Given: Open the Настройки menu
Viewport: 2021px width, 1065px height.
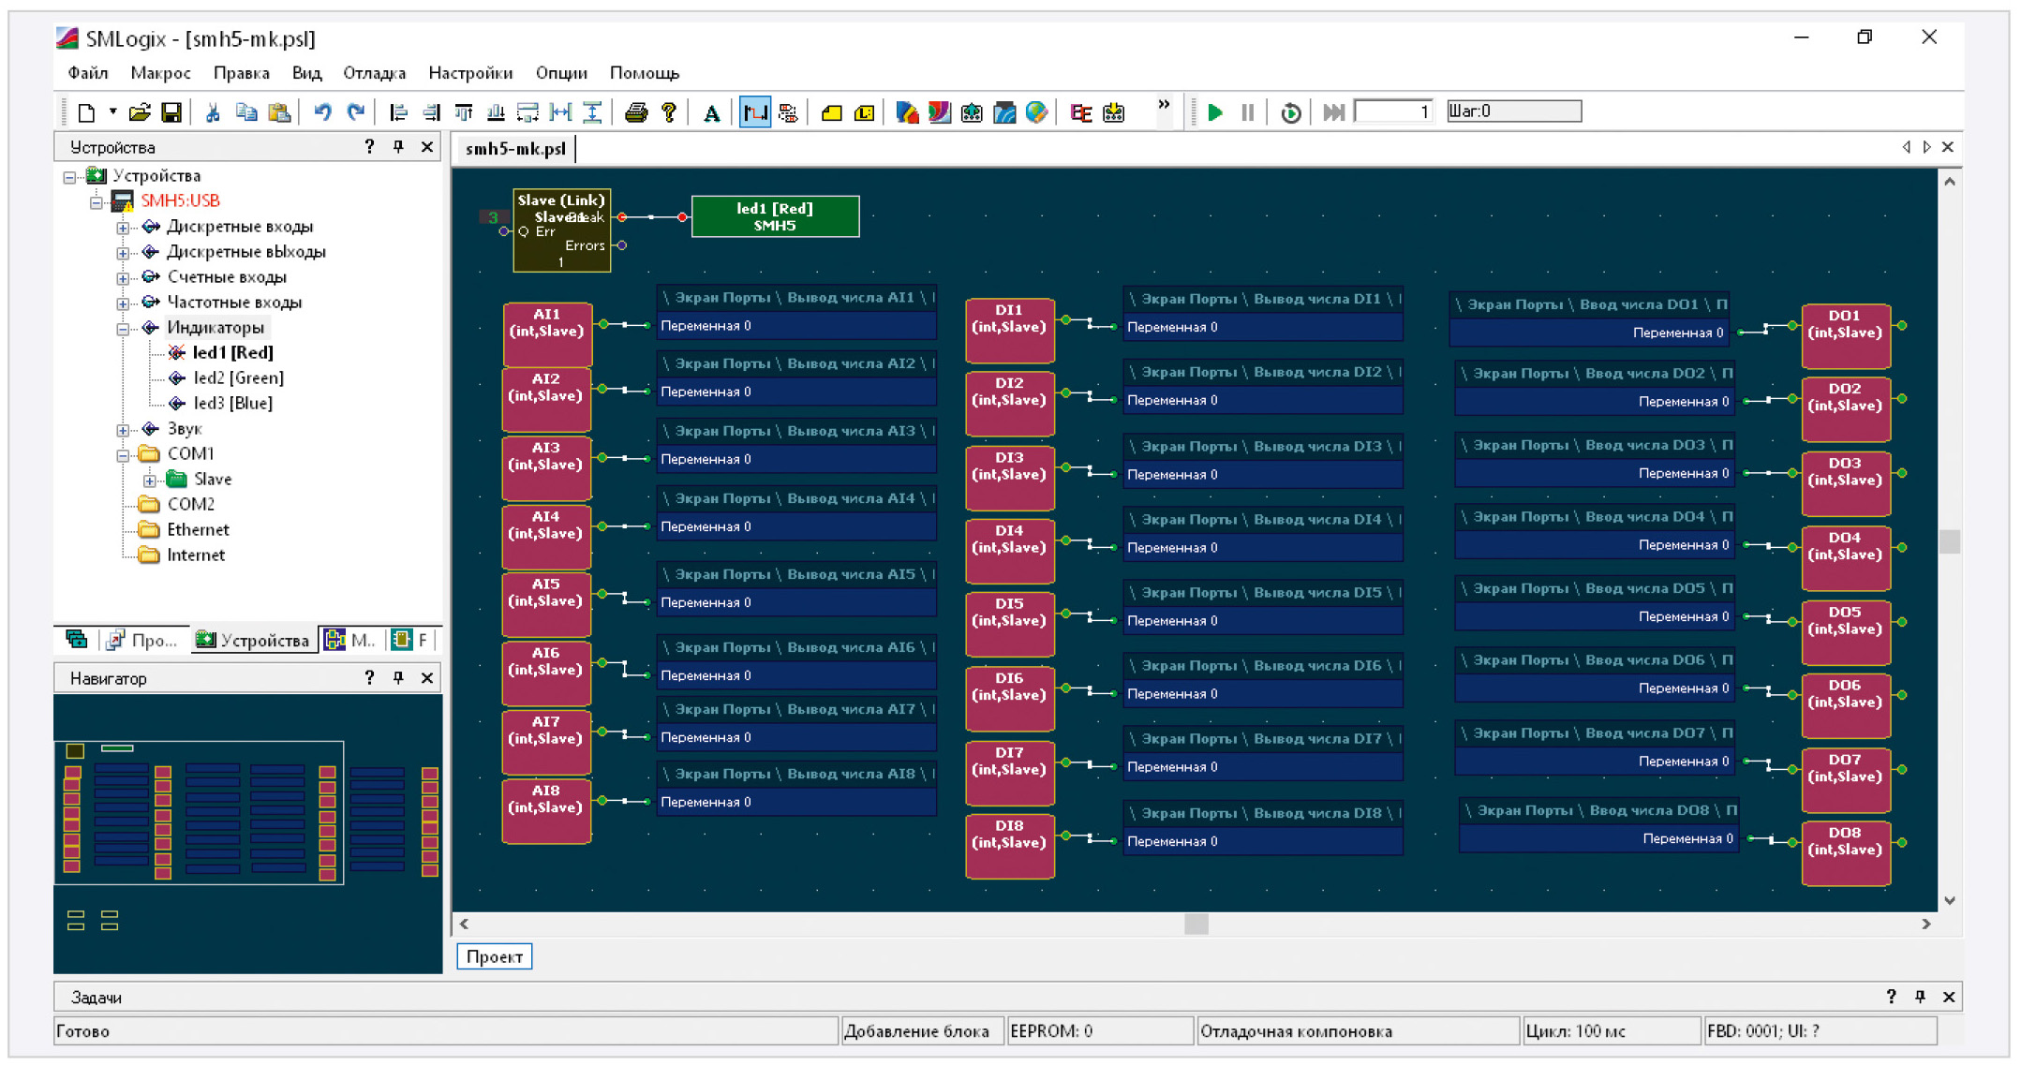Looking at the screenshot, I should point(470,73).
